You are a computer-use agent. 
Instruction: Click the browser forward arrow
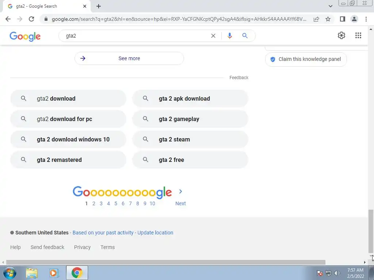click(x=20, y=19)
